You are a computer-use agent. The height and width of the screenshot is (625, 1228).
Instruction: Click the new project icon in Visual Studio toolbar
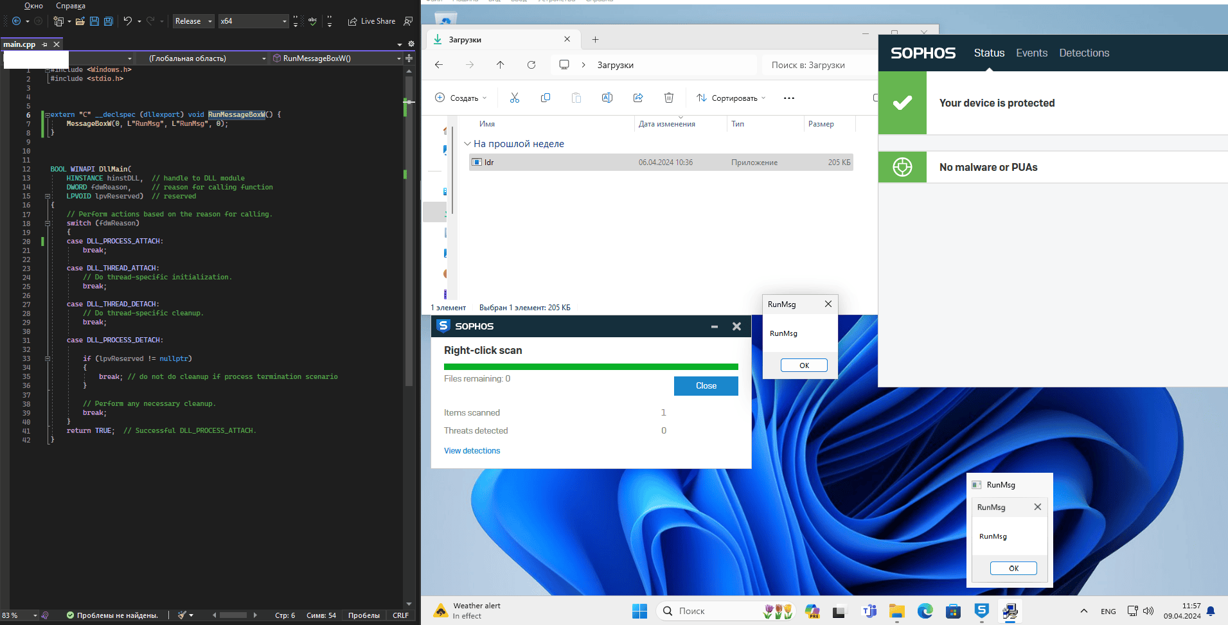click(58, 21)
